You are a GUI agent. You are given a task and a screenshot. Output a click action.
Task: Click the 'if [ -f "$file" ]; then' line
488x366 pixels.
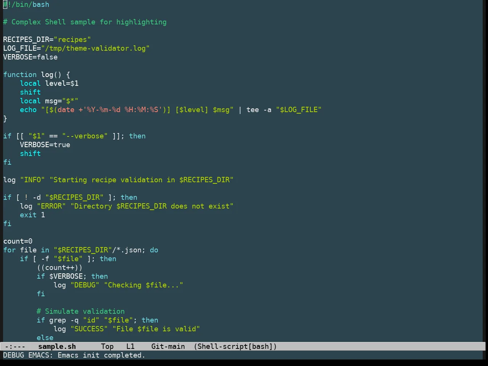point(68,259)
